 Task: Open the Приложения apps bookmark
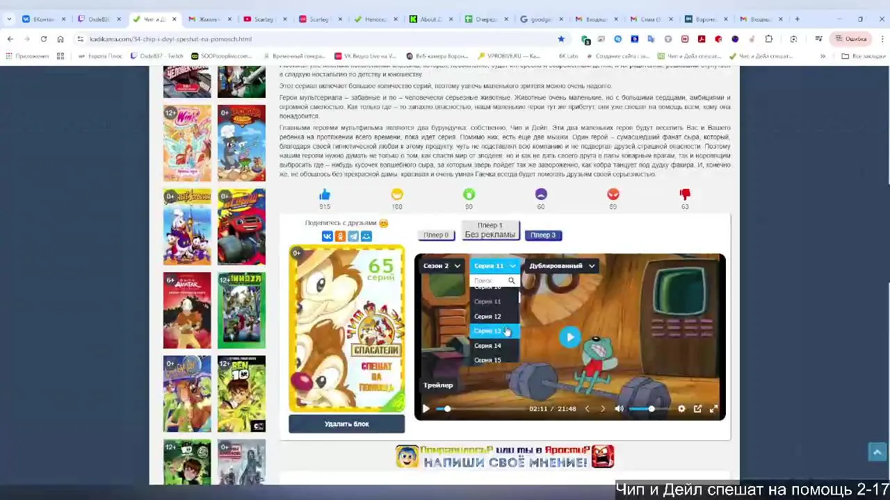coord(27,56)
